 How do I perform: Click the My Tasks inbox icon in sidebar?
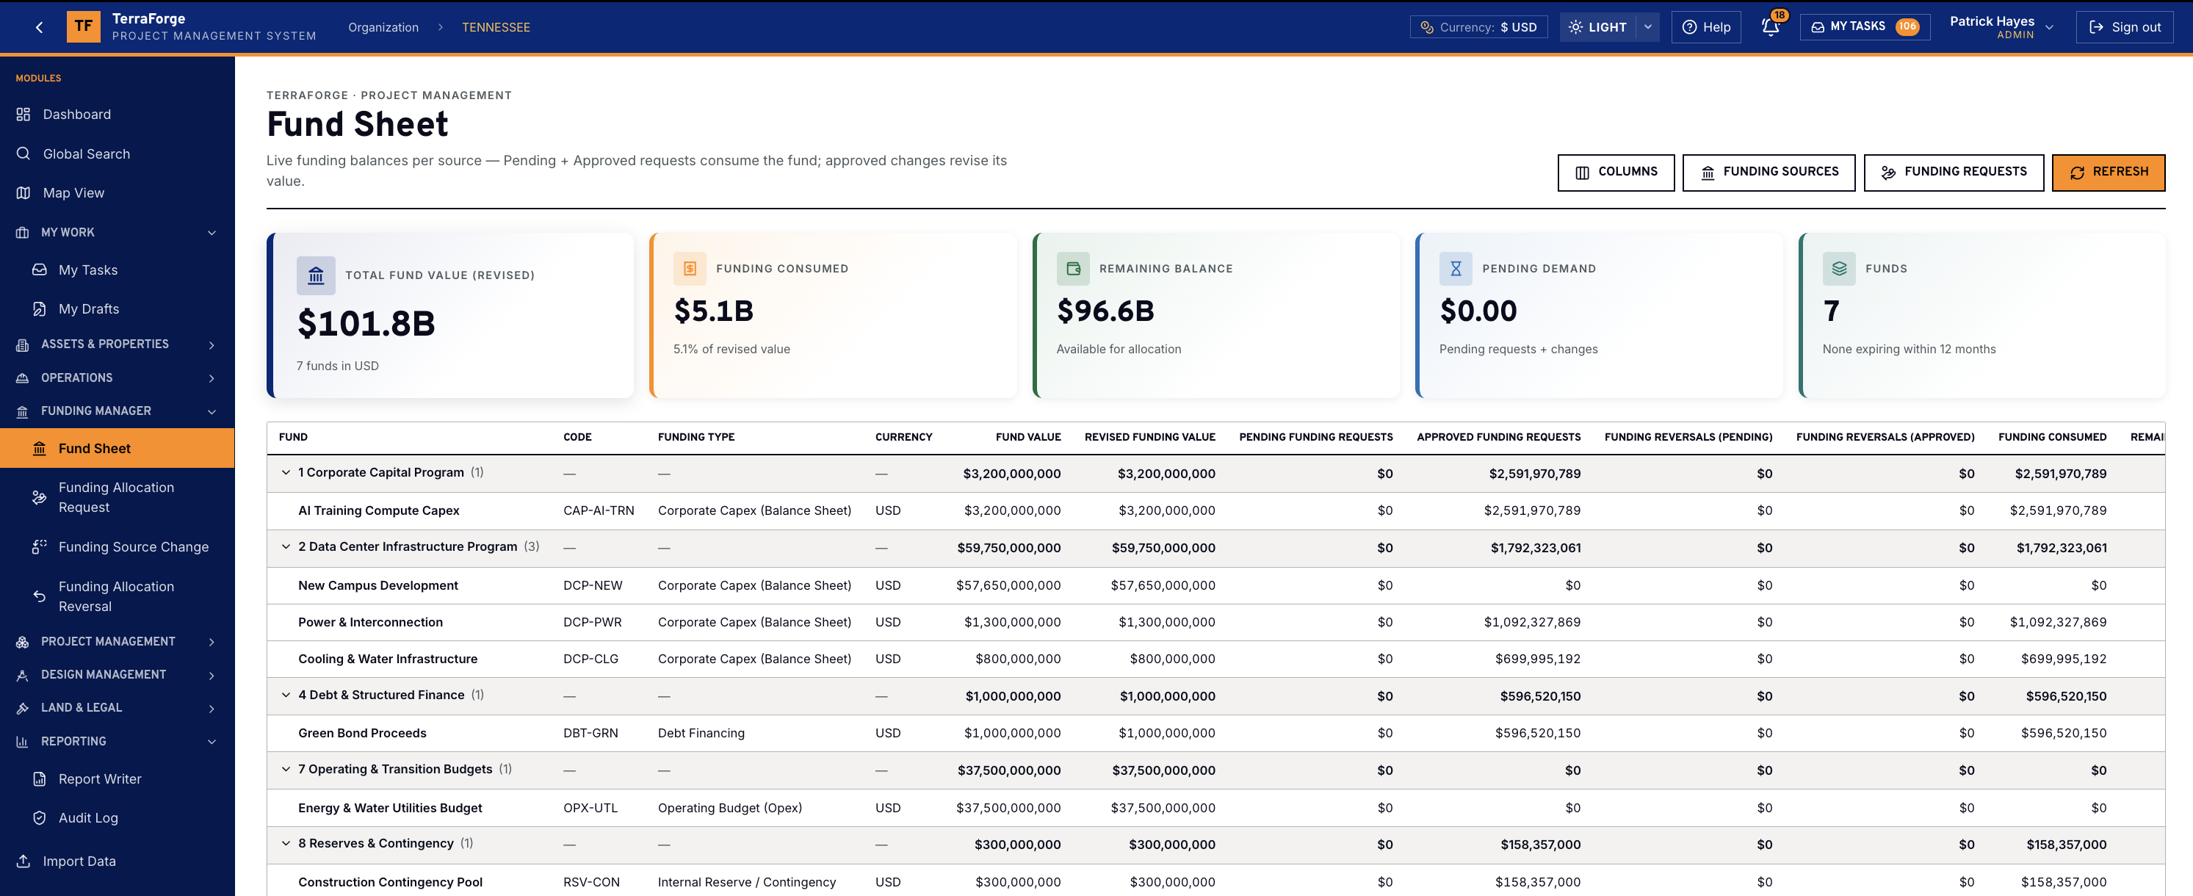tap(39, 269)
